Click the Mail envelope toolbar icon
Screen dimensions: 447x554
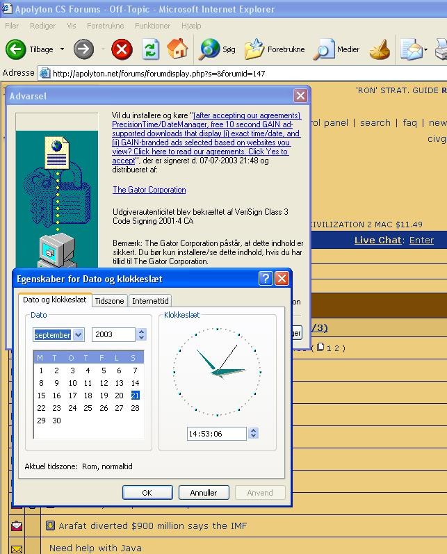(411, 49)
